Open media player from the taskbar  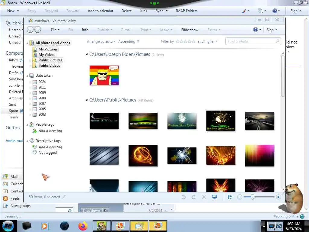tap(45, 226)
